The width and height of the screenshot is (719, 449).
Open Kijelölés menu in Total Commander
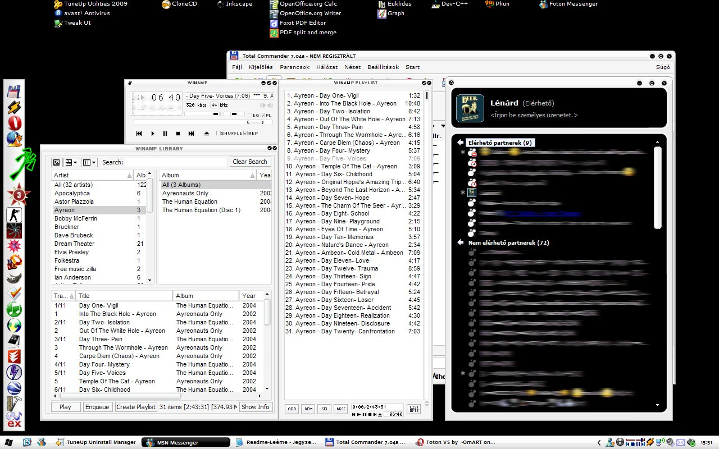pyautogui.click(x=261, y=67)
